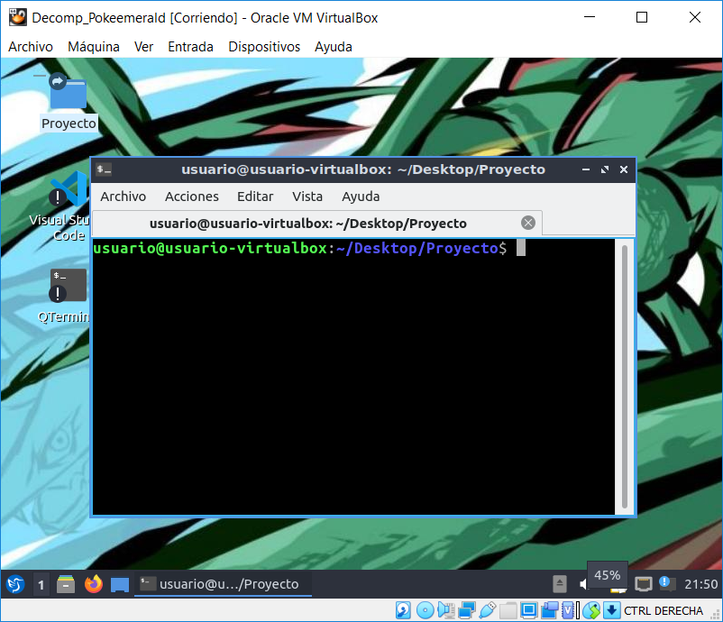723x622 pixels.
Task: Open VirtualBox Máquina menu
Action: click(x=94, y=47)
